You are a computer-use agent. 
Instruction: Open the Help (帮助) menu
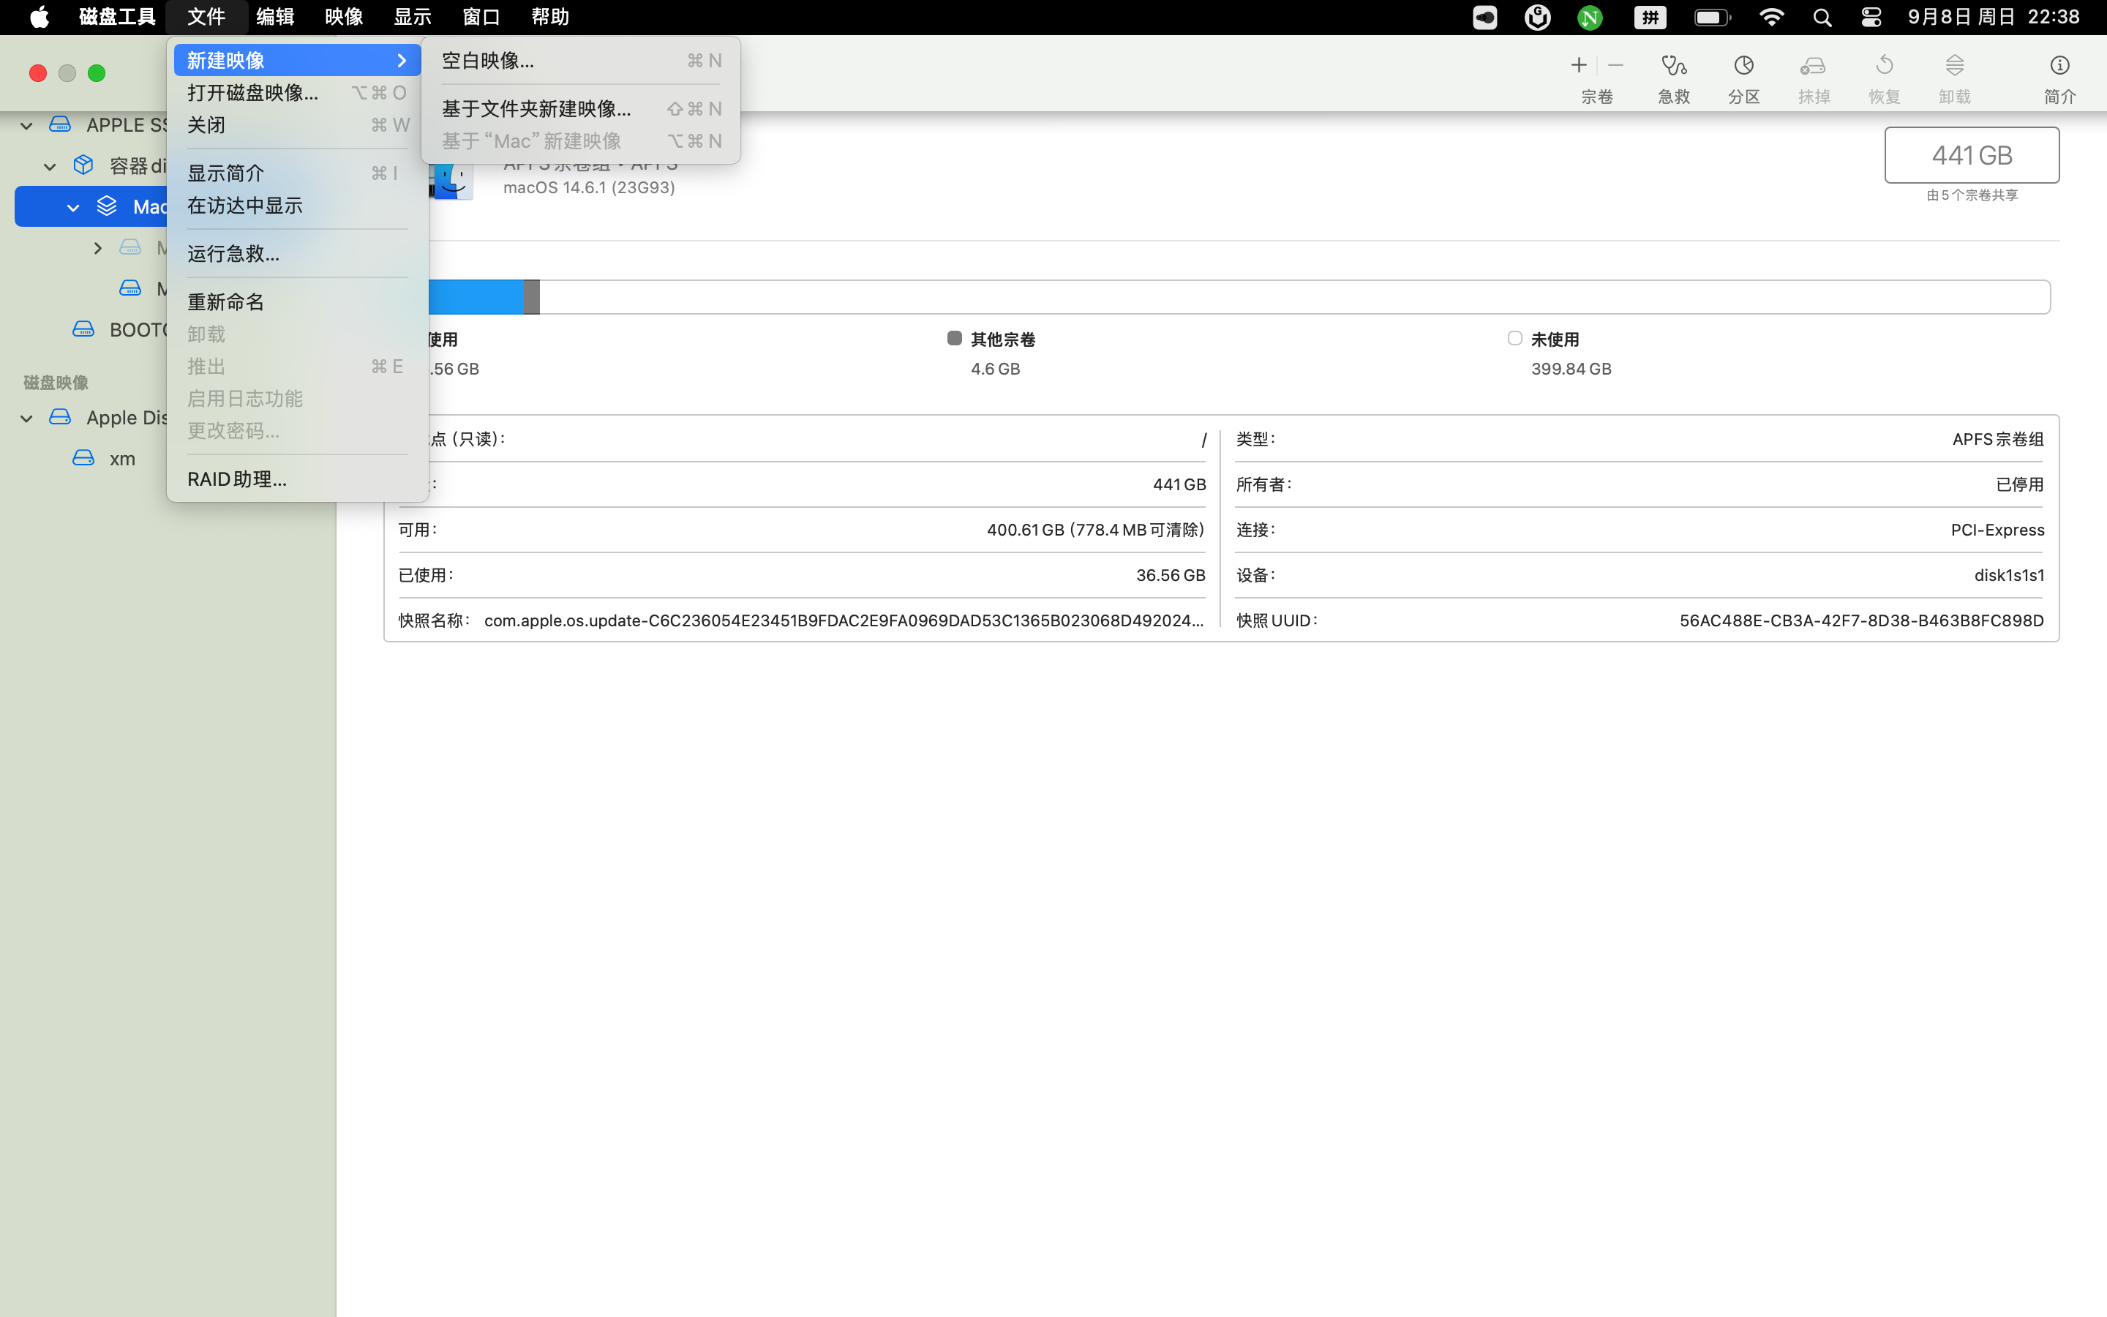[550, 17]
